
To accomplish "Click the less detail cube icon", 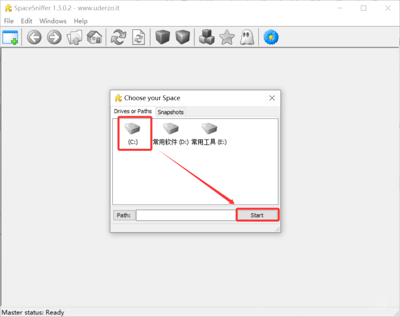I will coord(163,37).
